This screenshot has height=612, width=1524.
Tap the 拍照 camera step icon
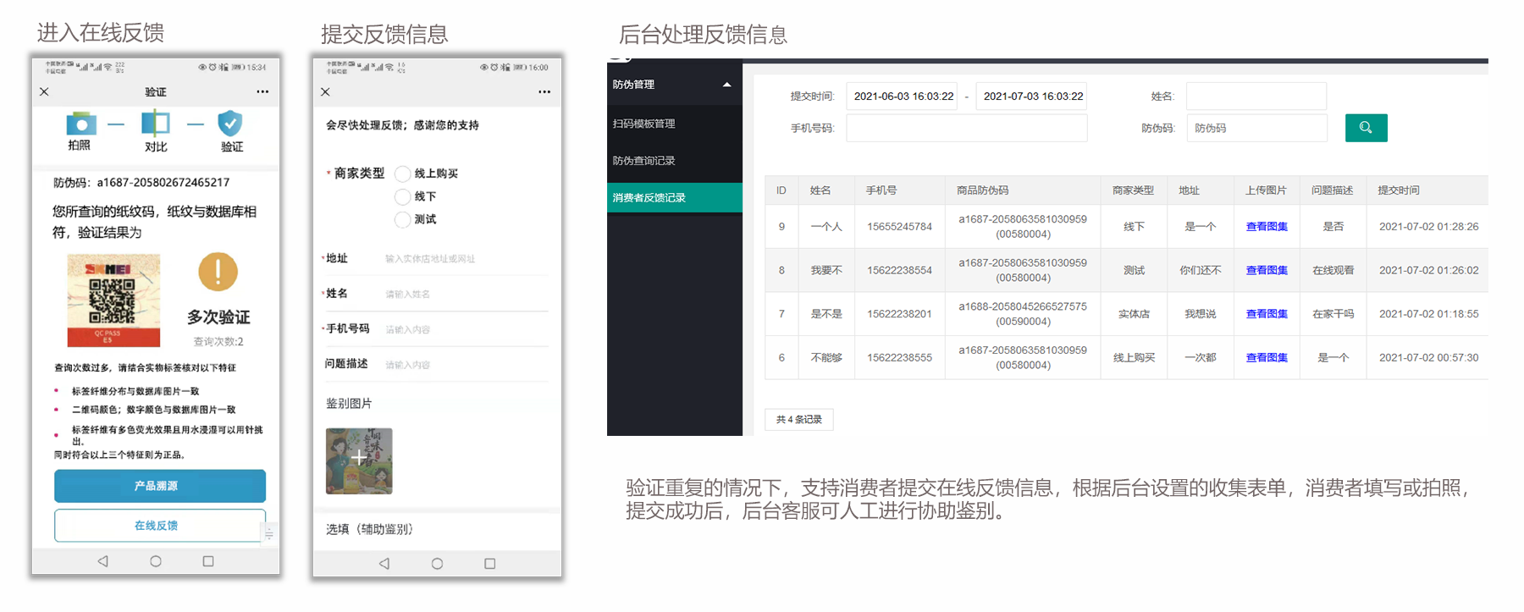[x=80, y=124]
